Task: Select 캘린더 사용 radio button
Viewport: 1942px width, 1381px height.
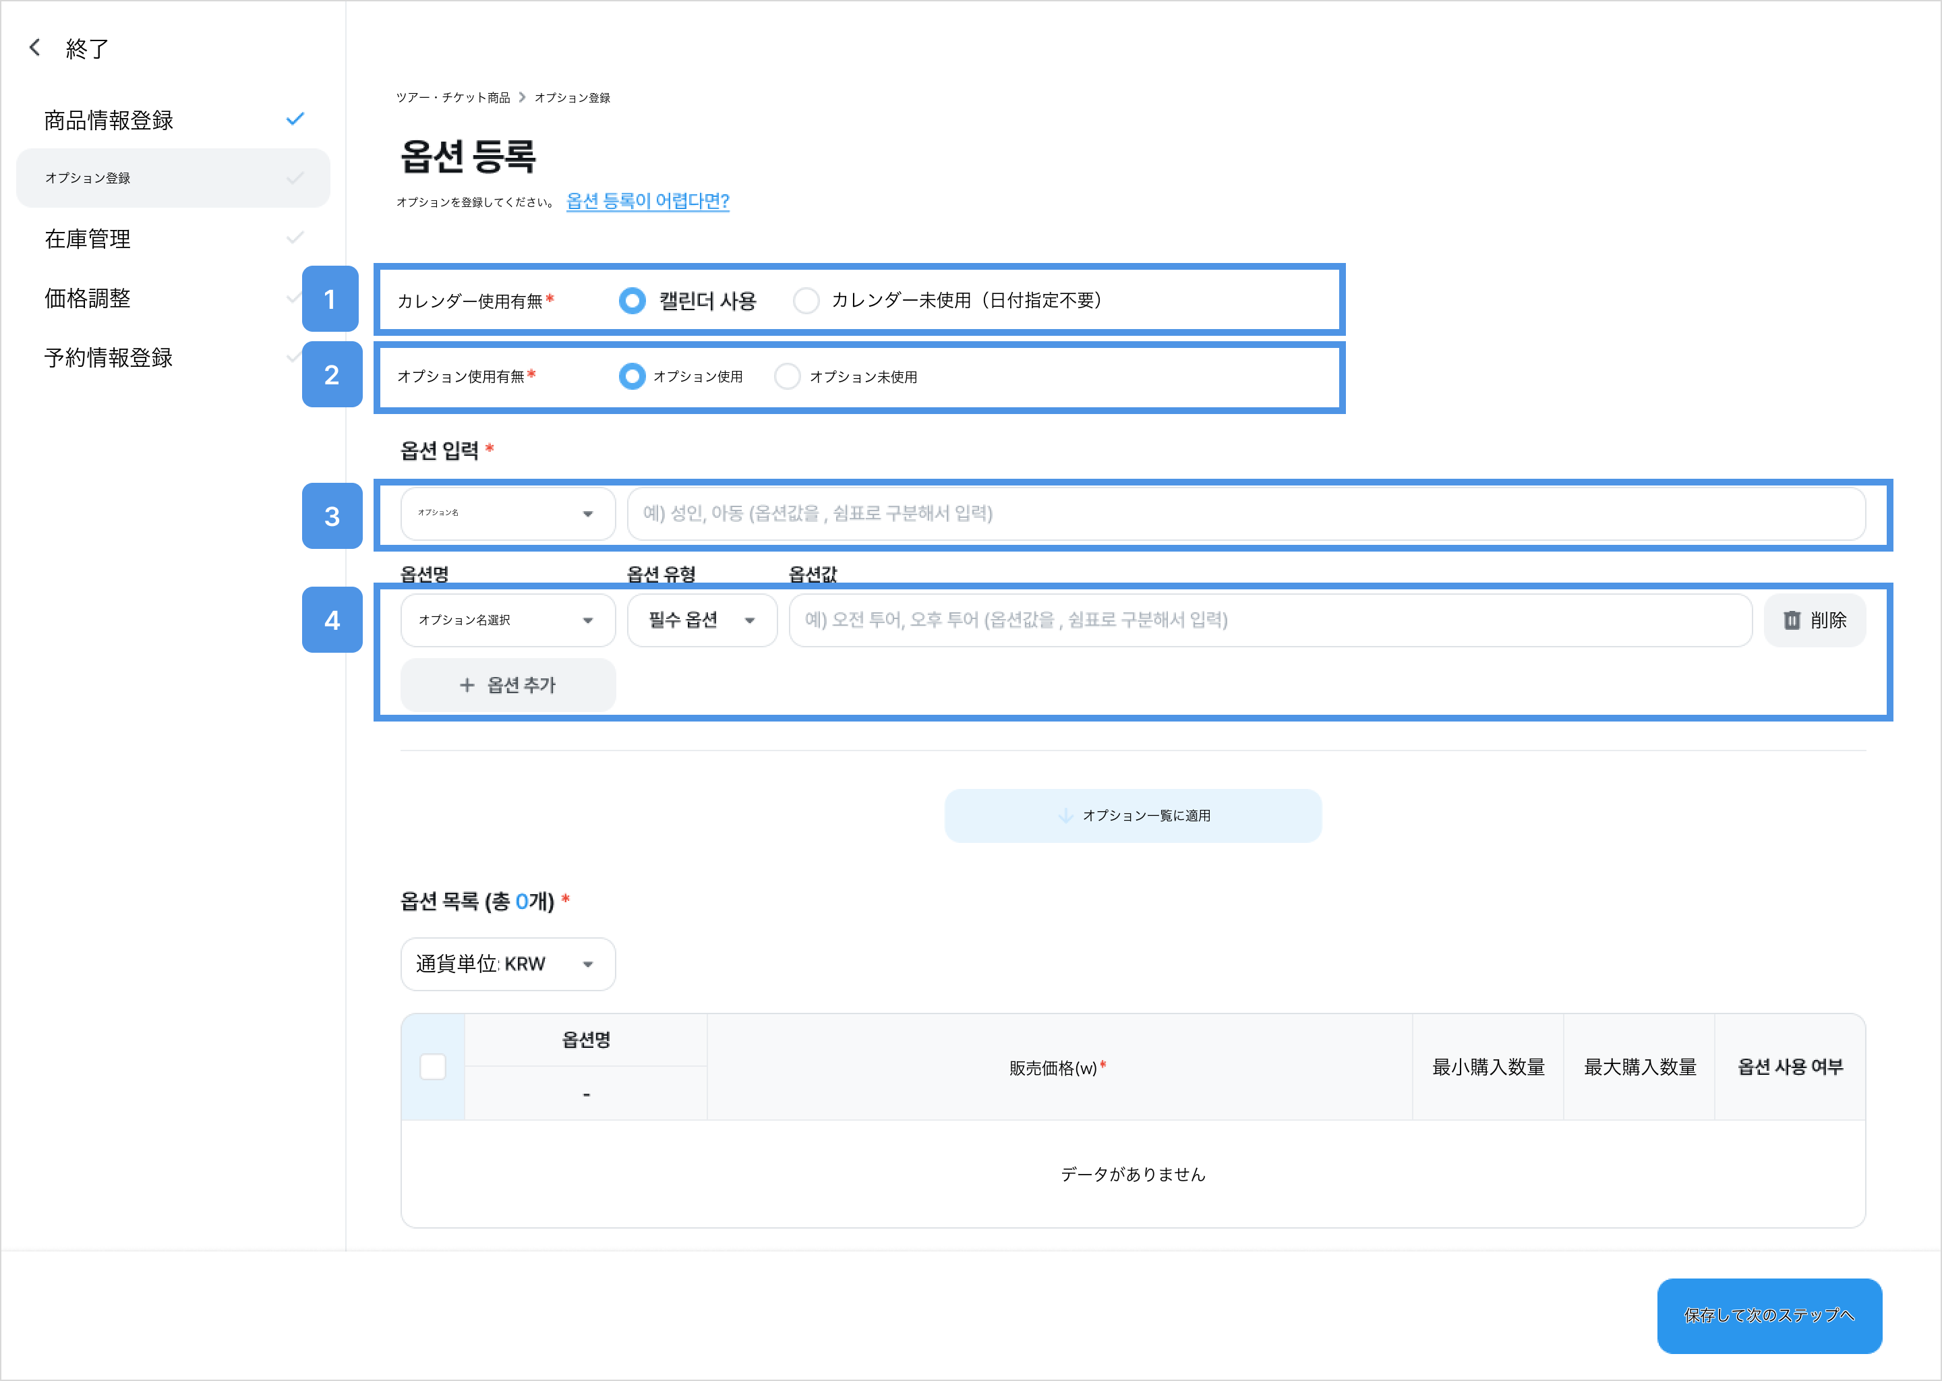Action: 632,300
